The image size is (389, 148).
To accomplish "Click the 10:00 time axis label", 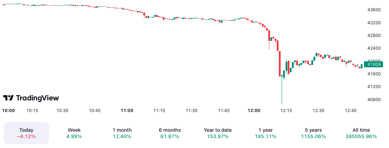I will point(8,111).
